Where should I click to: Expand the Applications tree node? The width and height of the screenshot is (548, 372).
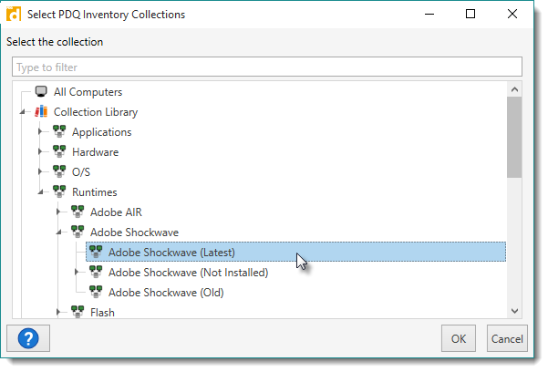click(40, 132)
